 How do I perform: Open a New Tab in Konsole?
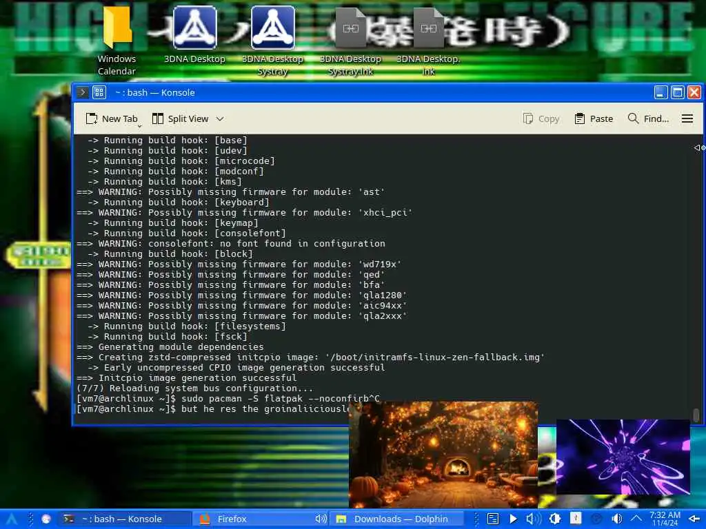111,118
